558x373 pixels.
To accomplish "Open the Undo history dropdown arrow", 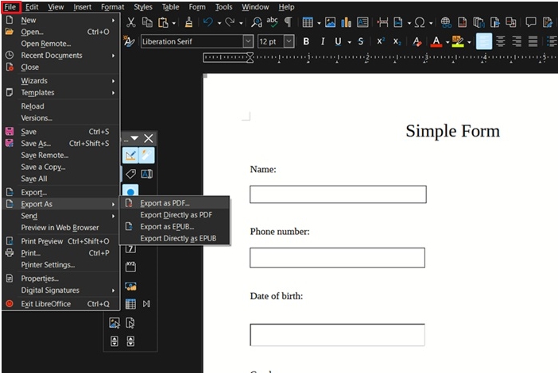I will coord(219,23).
